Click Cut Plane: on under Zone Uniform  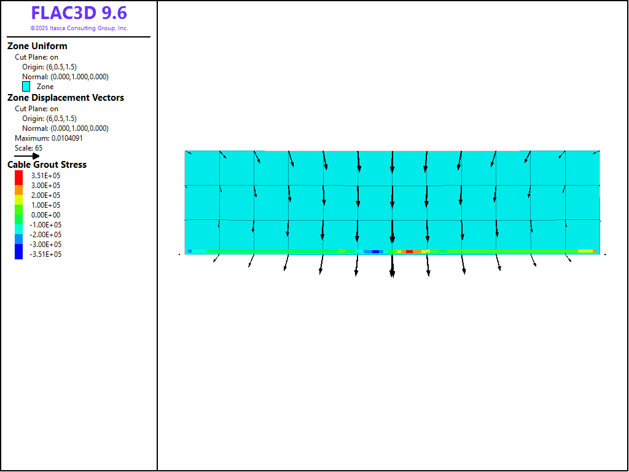[36, 57]
